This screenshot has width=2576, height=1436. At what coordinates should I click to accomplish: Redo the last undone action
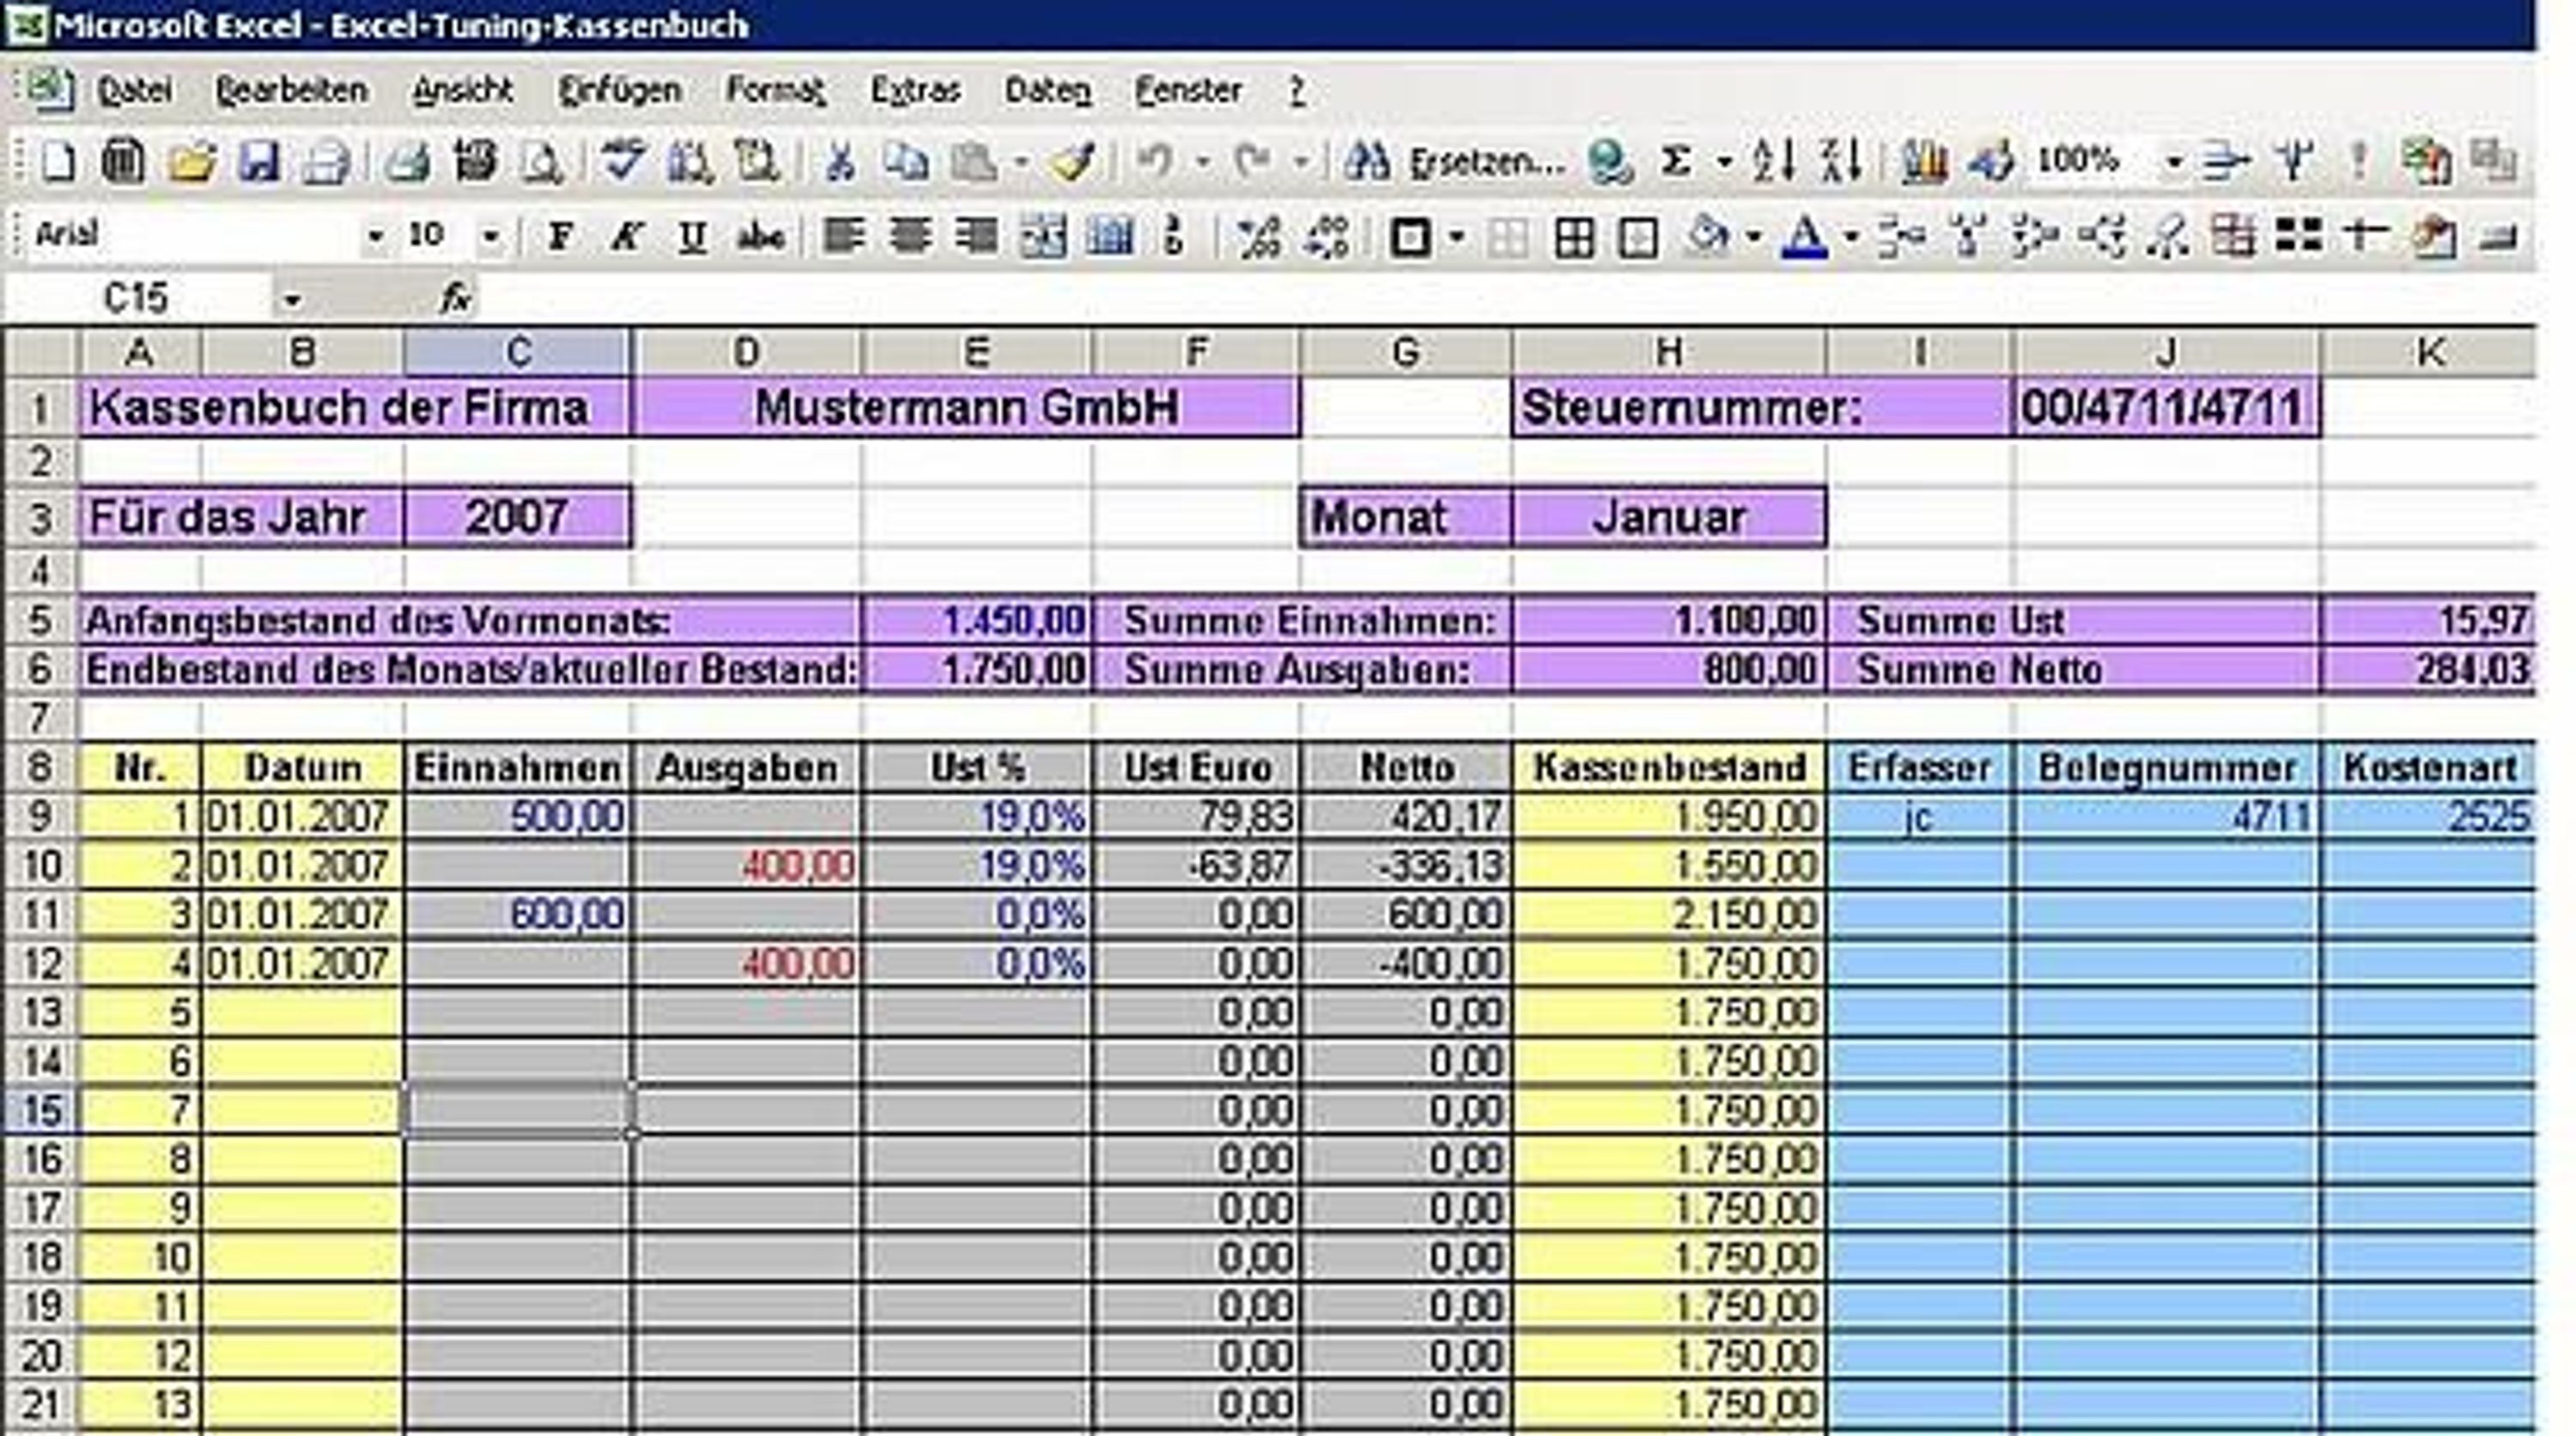1253,161
